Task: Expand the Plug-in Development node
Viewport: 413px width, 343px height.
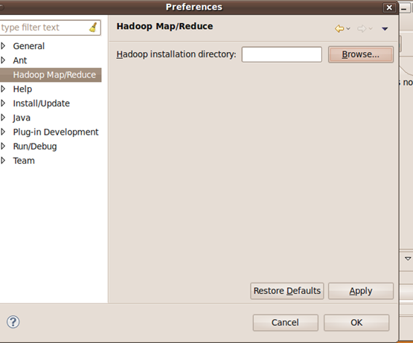Action: 3,132
